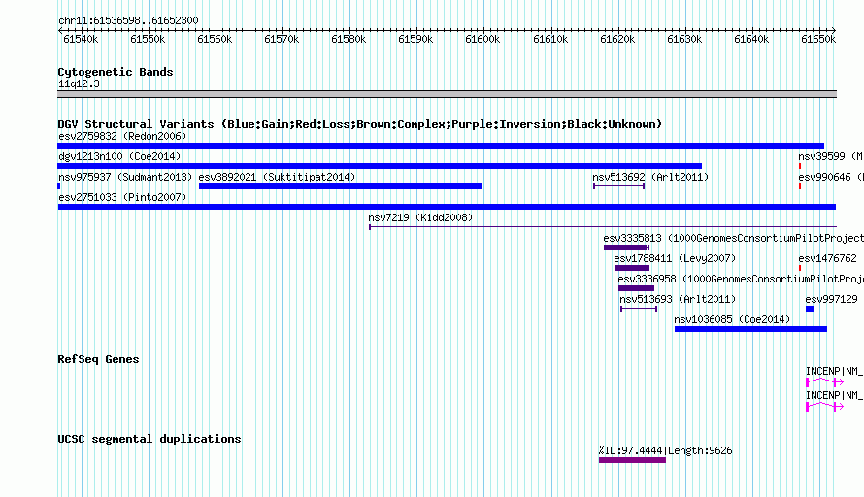Click the 61650k ruler tick label
864x497 pixels.
click(x=818, y=39)
